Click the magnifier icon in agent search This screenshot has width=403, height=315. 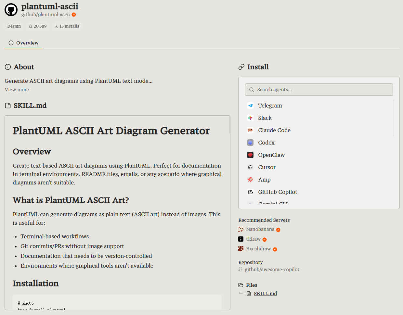252,90
